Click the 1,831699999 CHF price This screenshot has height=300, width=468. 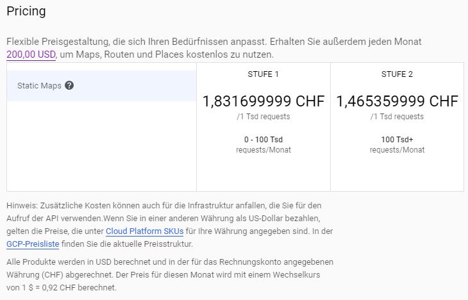[263, 101]
